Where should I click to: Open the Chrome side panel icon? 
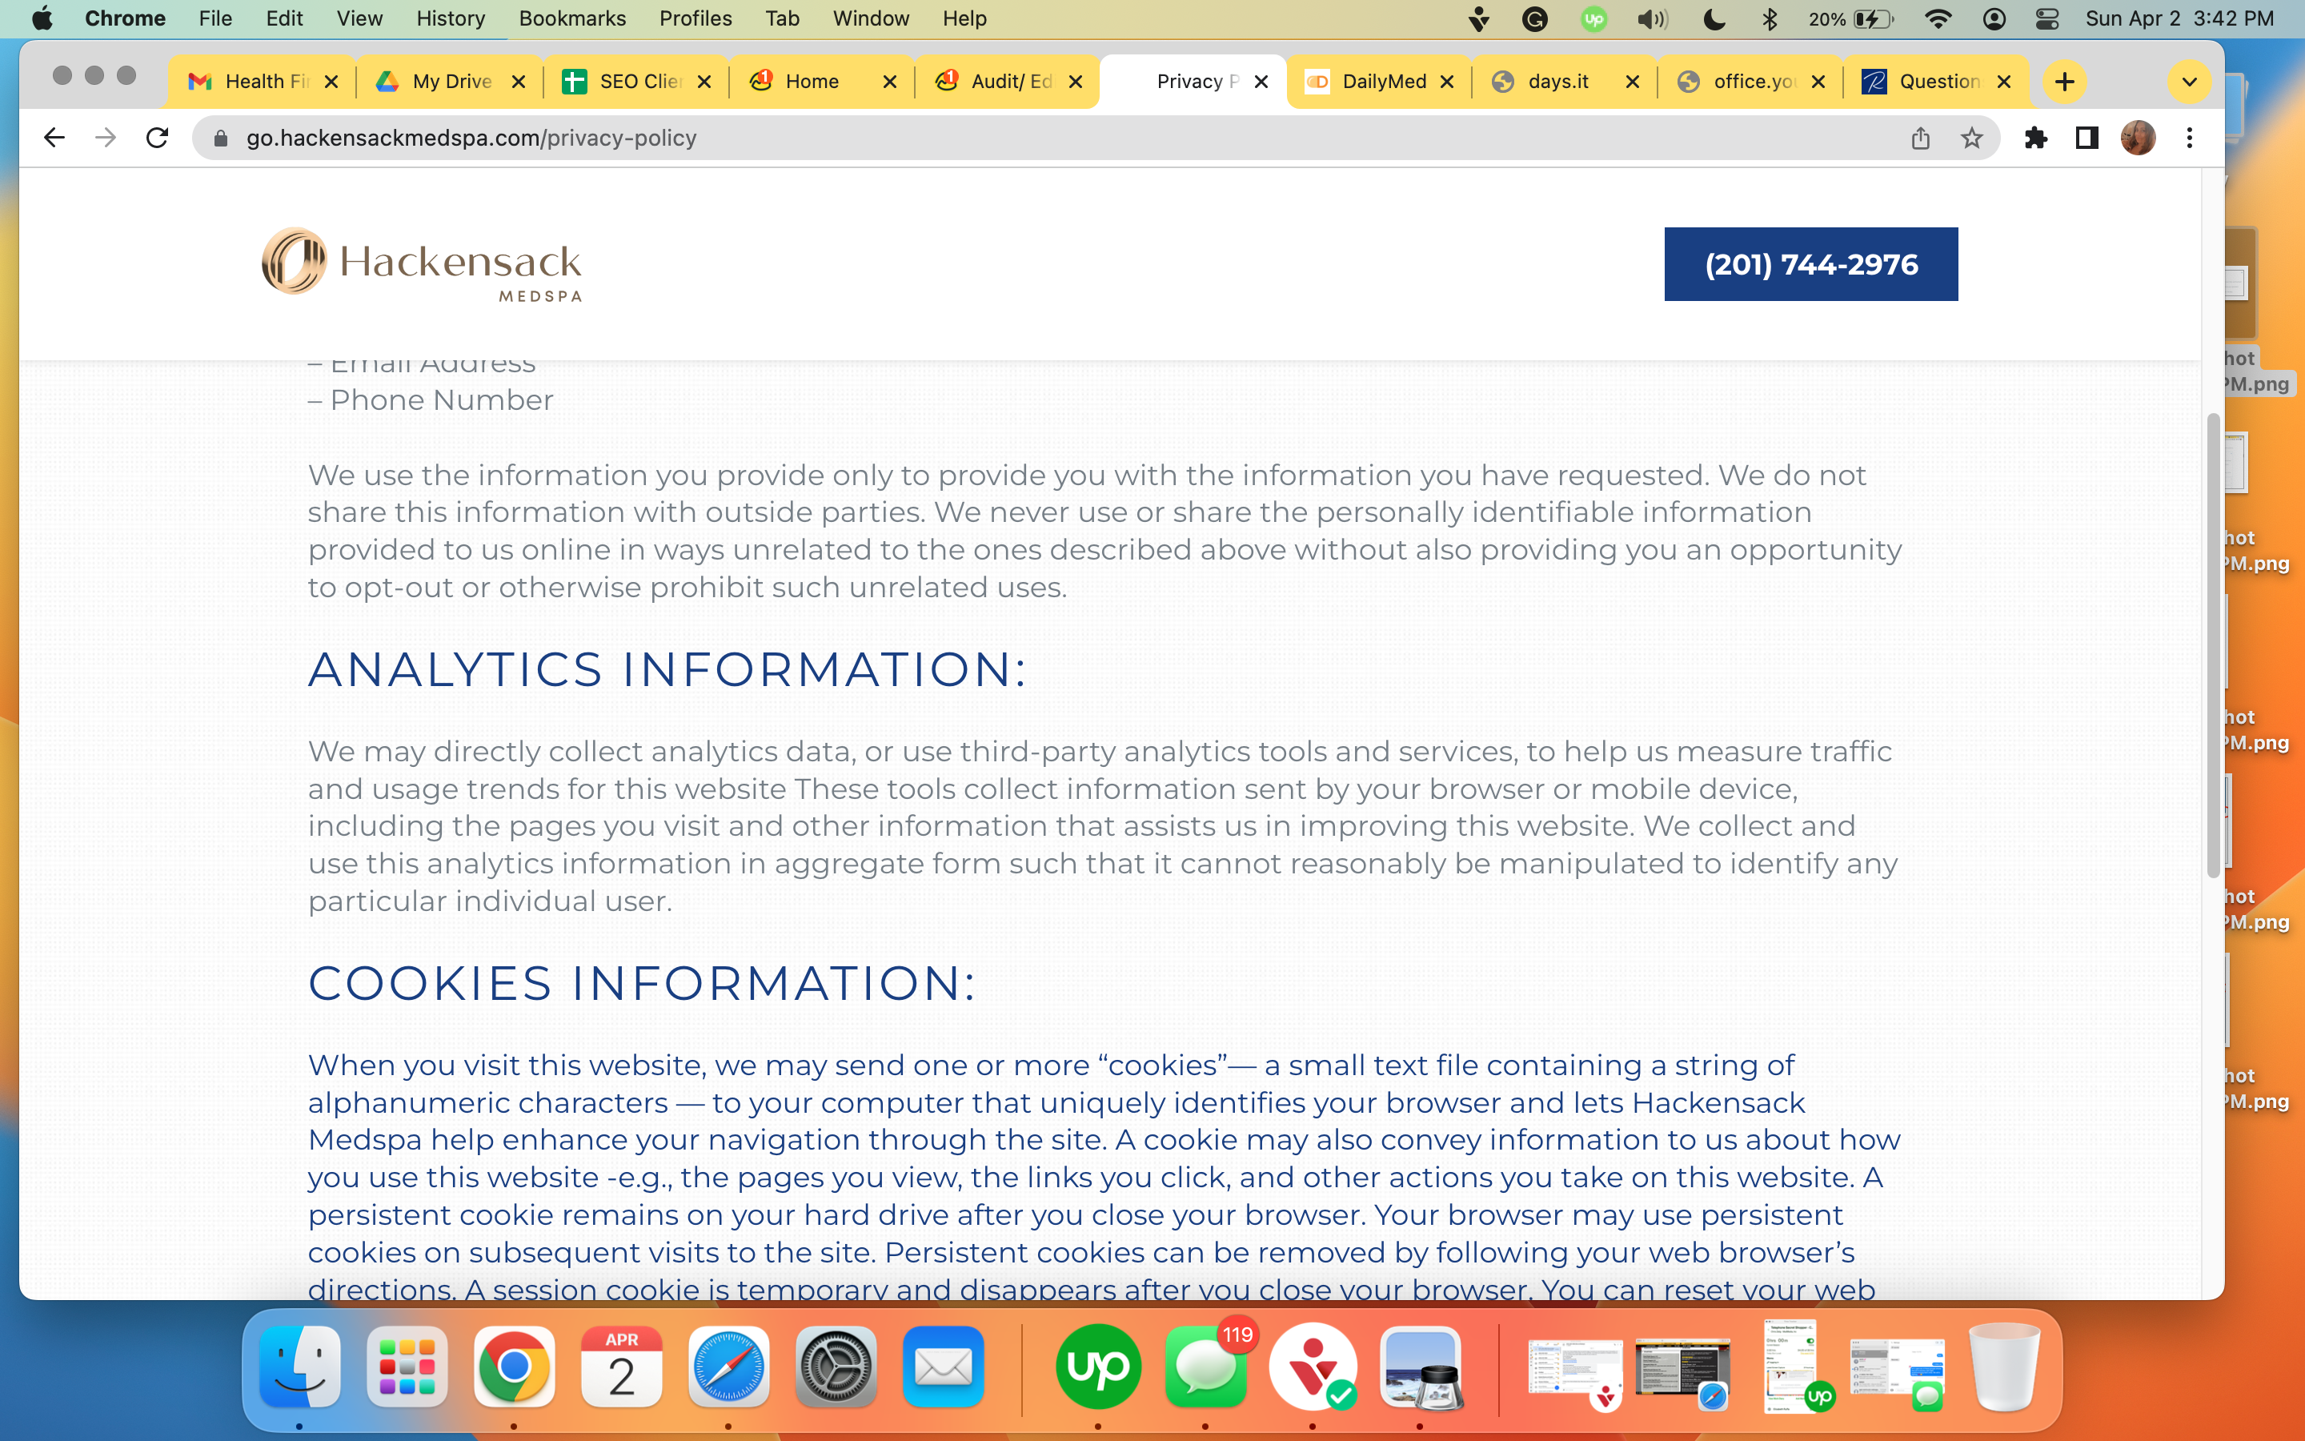2087,138
